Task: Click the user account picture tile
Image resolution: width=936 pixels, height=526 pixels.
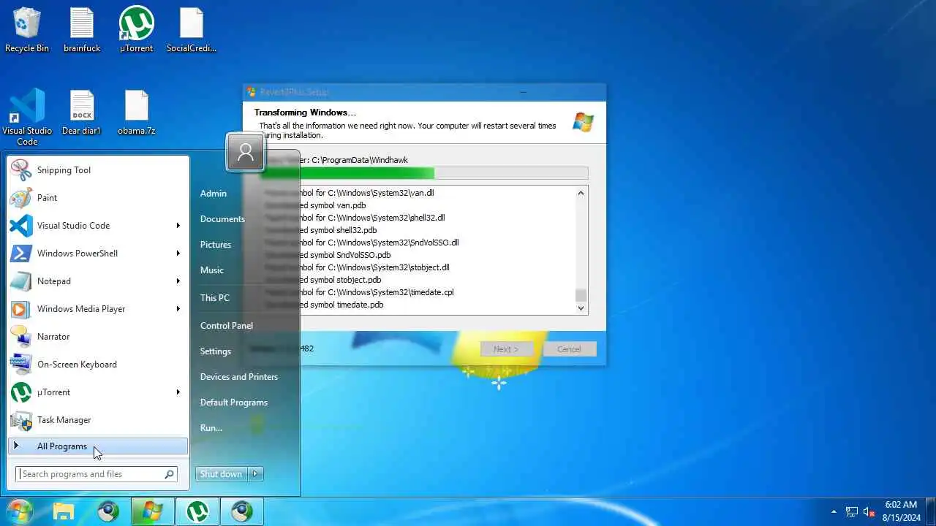Action: tap(245, 152)
